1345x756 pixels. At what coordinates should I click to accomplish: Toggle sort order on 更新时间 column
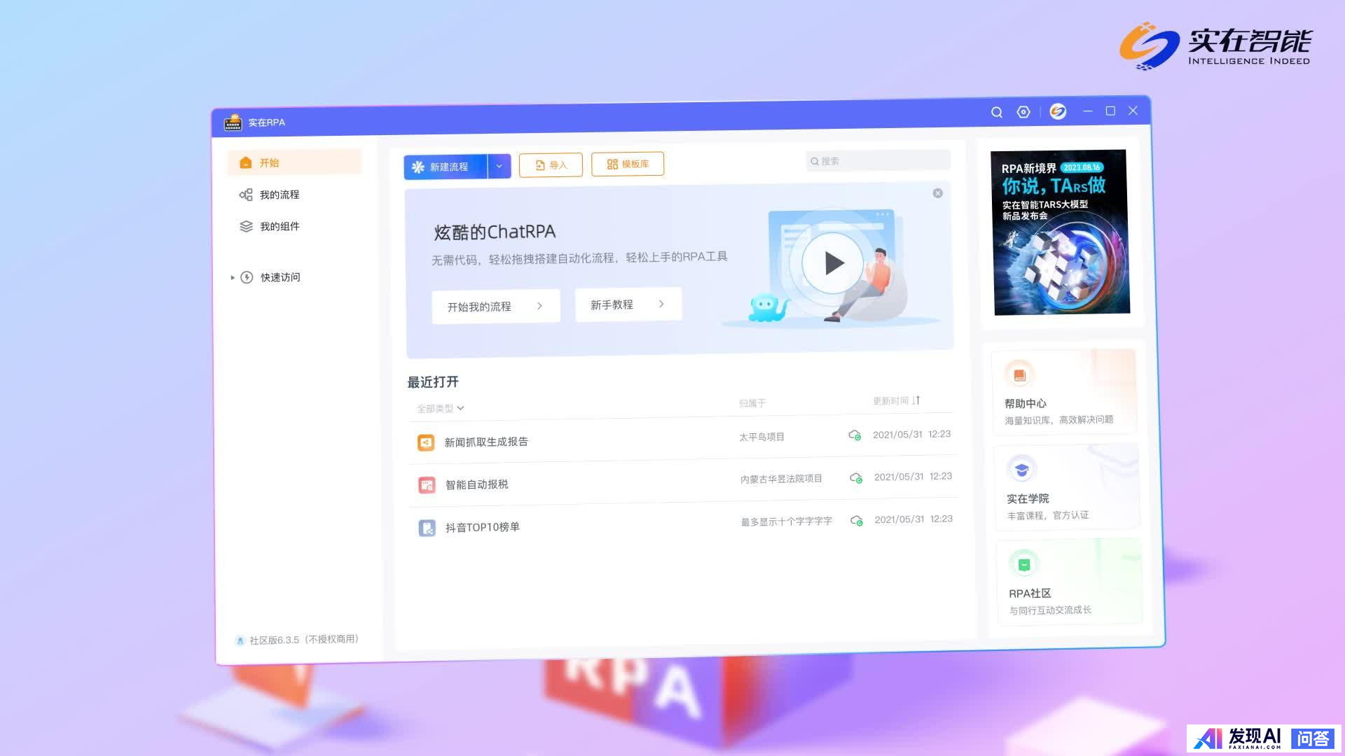coord(916,400)
